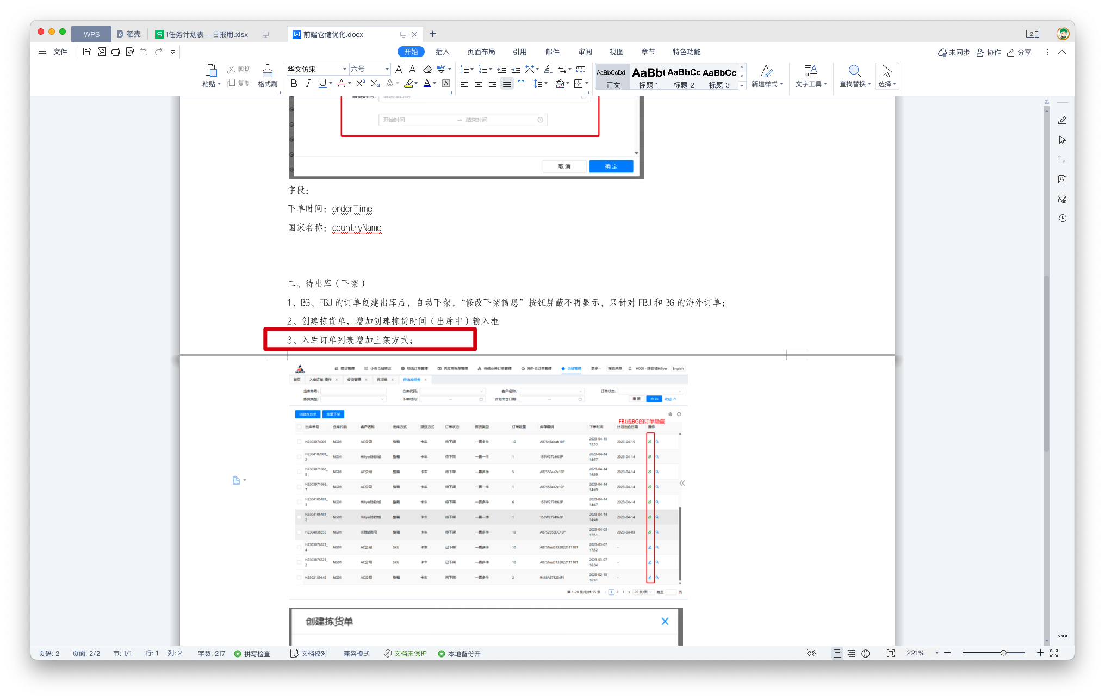This screenshot has height=700, width=1105.
Task: Center-align the paragraph
Action: click(x=479, y=83)
